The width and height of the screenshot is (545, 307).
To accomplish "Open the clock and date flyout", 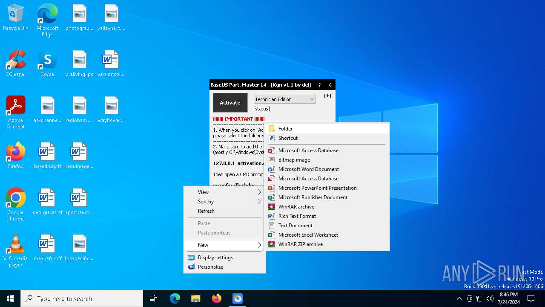I will click(x=509, y=298).
